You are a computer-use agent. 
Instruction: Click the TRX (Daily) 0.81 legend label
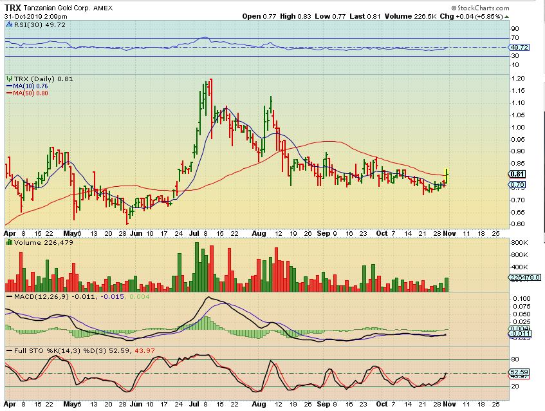point(43,79)
